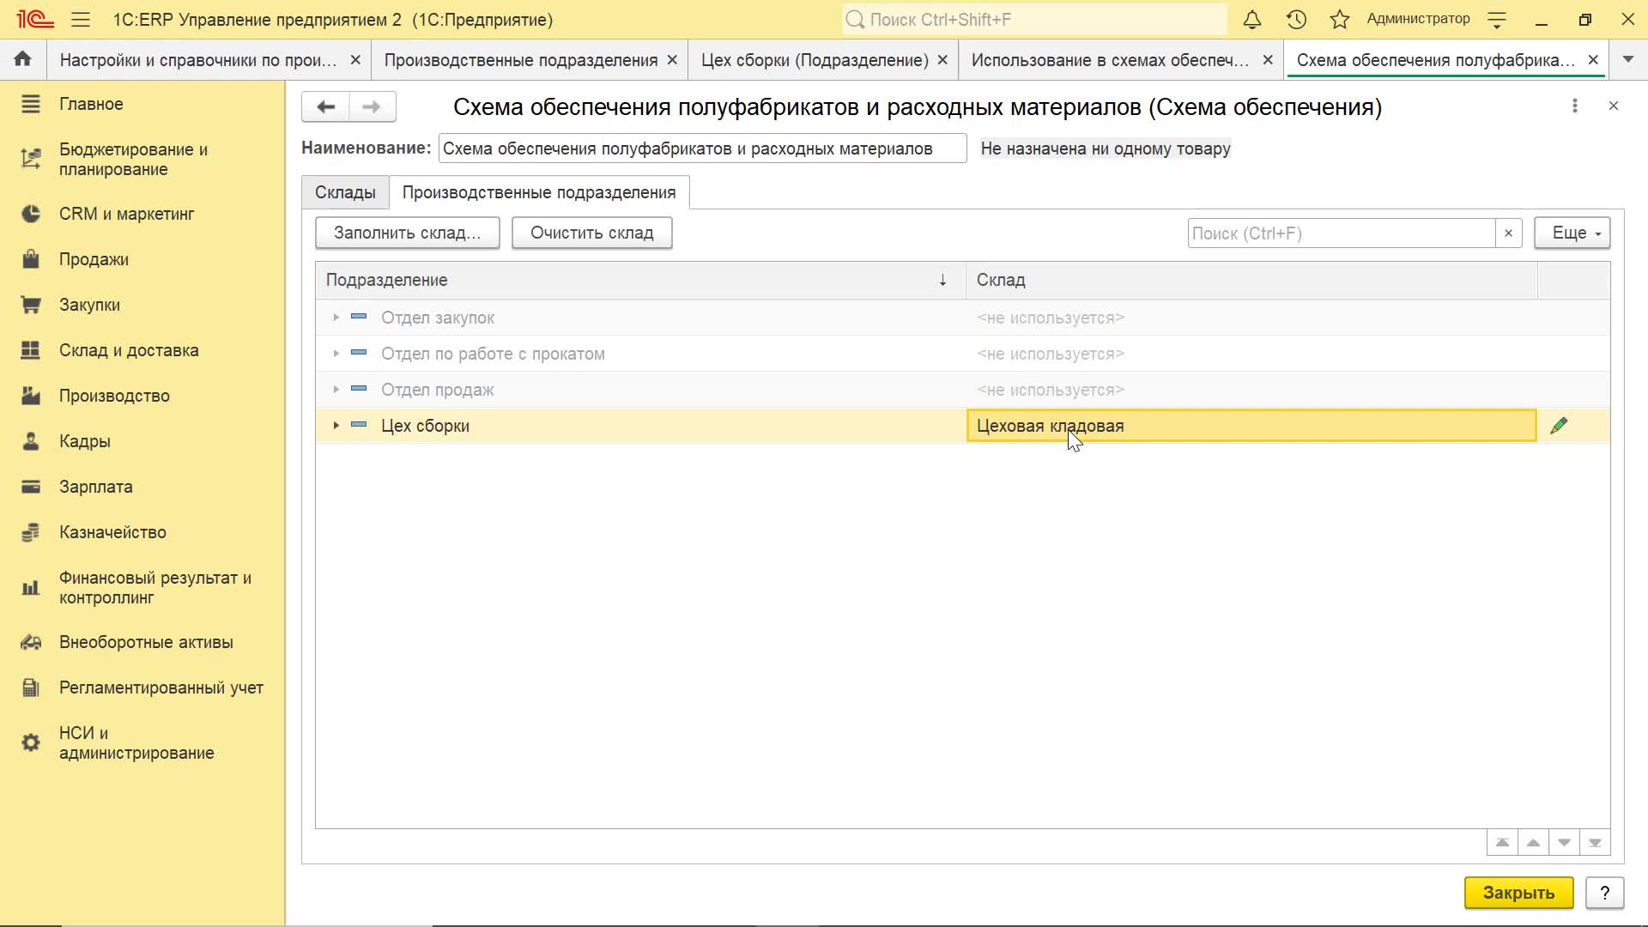Open history clock icon

(x=1296, y=19)
